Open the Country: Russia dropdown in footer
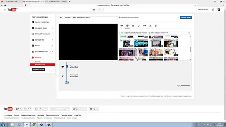This screenshot has width=226, height=127. tap(41, 109)
